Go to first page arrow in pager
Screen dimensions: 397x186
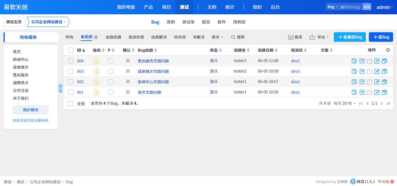[x=361, y=104]
